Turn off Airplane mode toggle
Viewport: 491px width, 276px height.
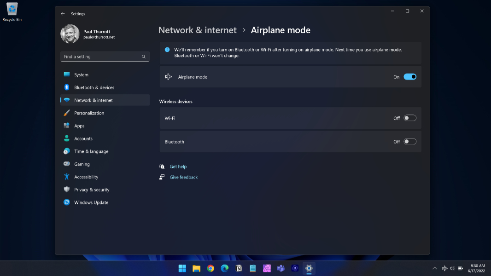coord(409,77)
